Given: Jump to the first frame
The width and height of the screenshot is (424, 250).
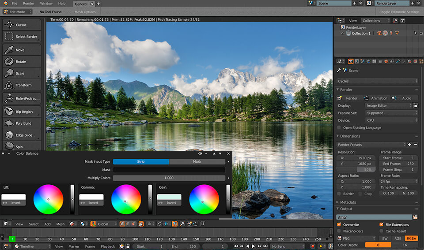Looking at the screenshot, I should (x=236, y=246).
